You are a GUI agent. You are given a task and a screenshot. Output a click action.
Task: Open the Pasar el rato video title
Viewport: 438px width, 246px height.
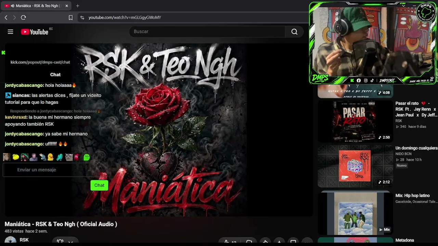pyautogui.click(x=416, y=109)
